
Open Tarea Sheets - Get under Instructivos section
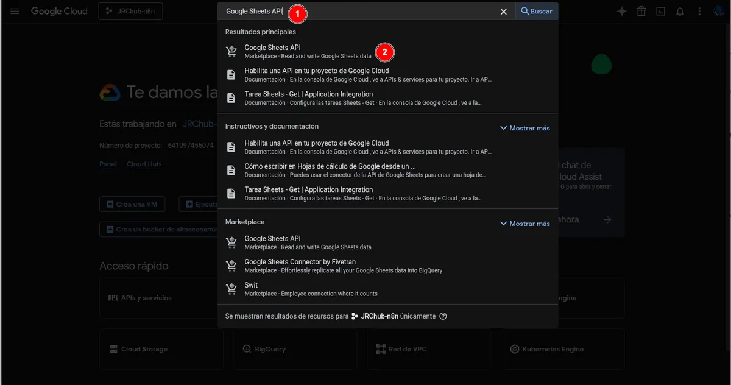pos(387,193)
